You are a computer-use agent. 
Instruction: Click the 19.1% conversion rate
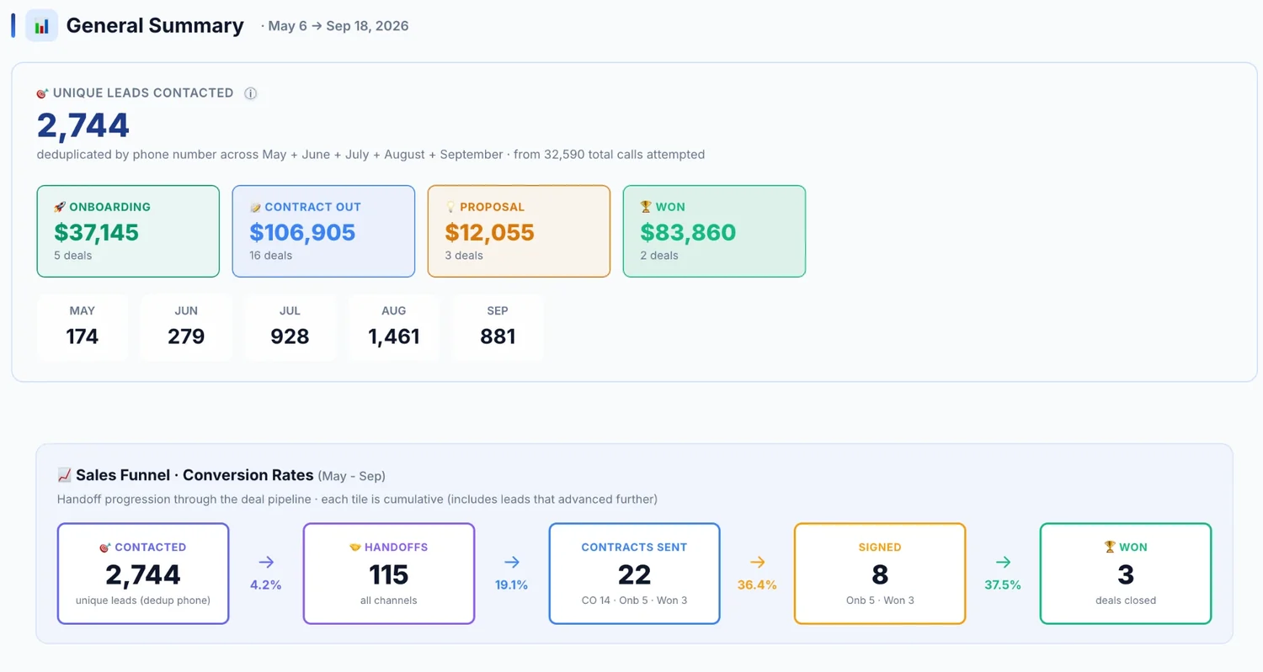click(512, 585)
